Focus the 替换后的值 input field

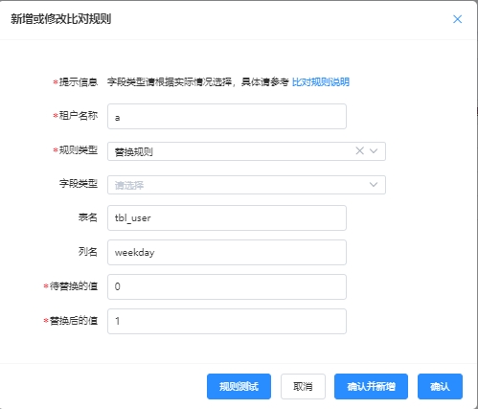(x=227, y=321)
